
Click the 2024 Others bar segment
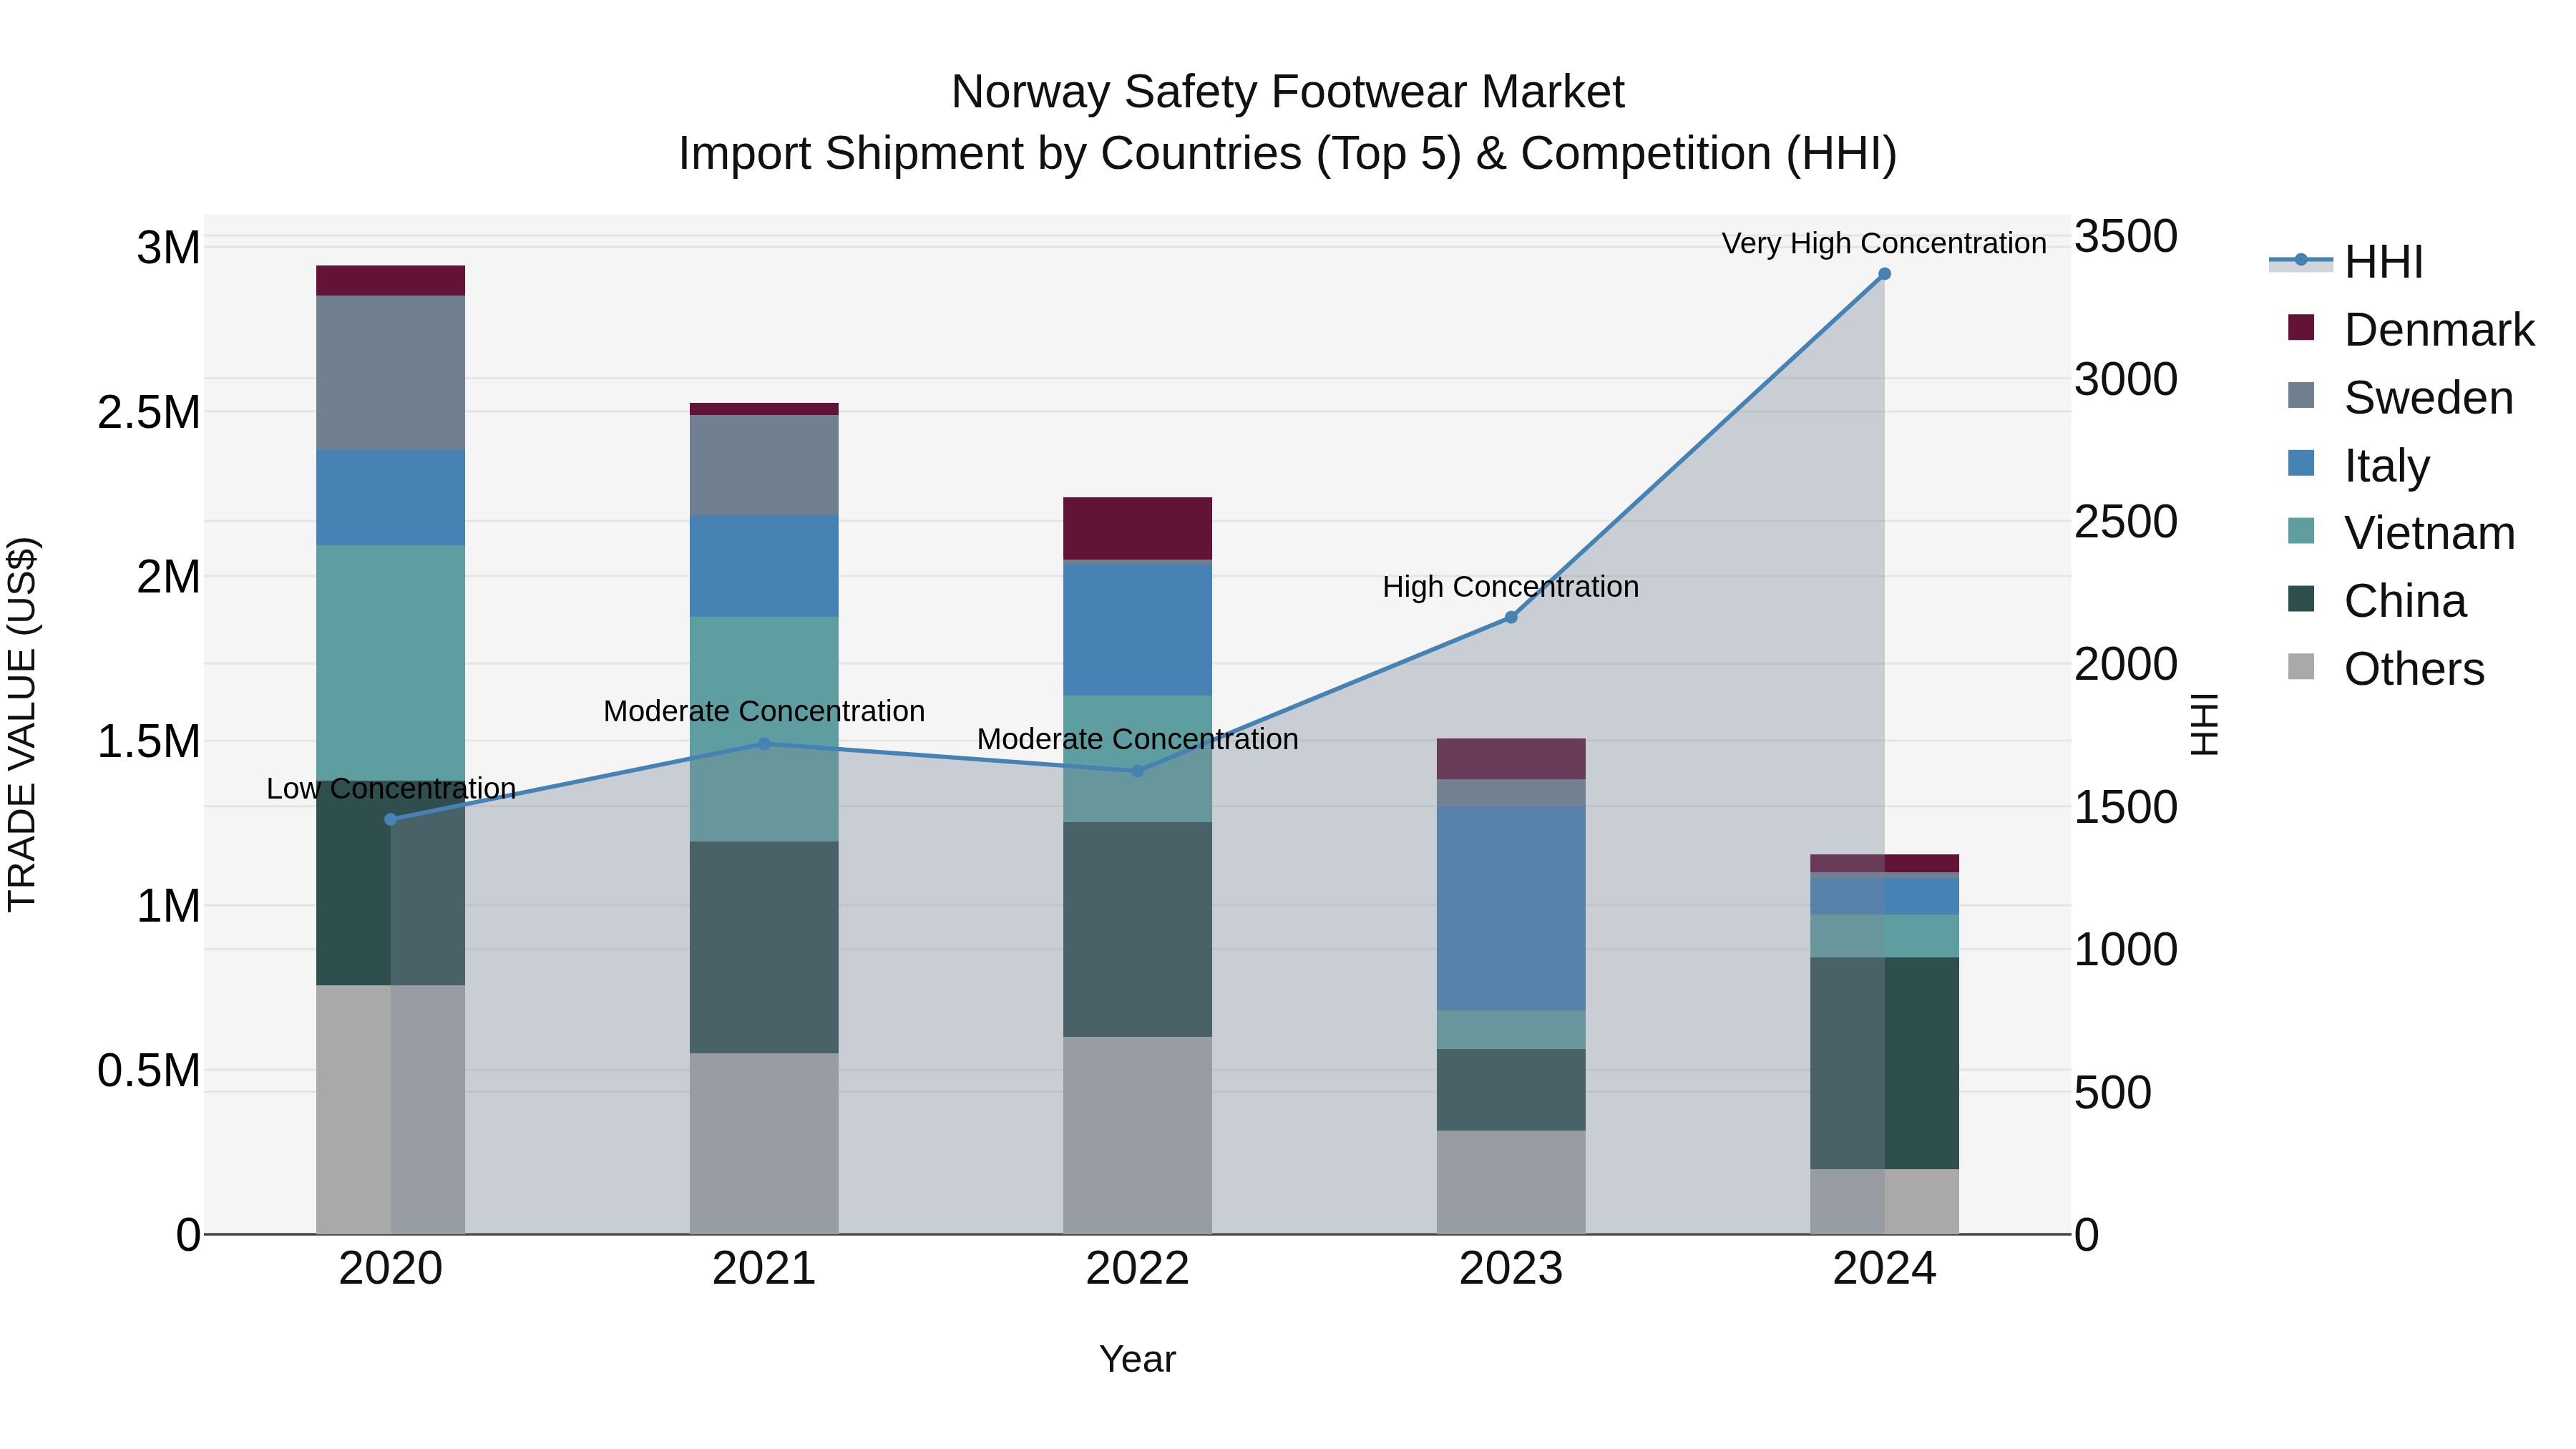coord(1885,1202)
